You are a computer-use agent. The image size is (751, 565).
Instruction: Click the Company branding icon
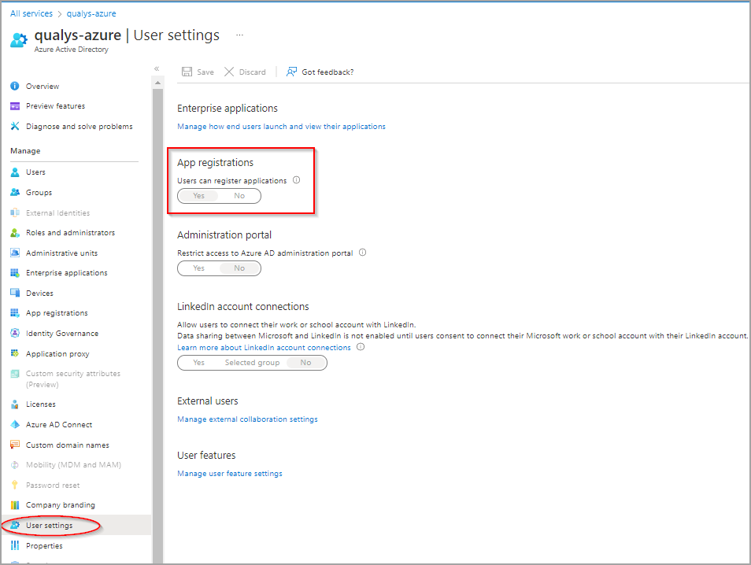click(x=16, y=504)
